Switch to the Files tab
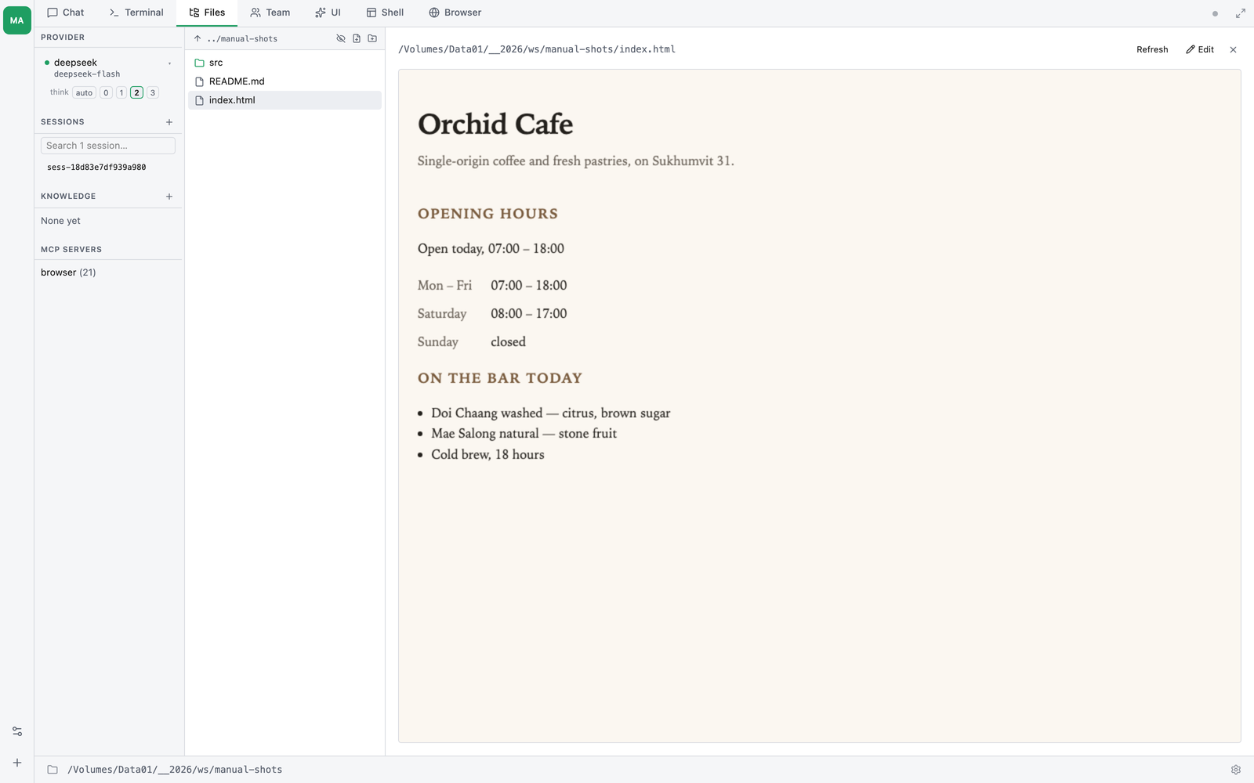1254x783 pixels. 207,13
